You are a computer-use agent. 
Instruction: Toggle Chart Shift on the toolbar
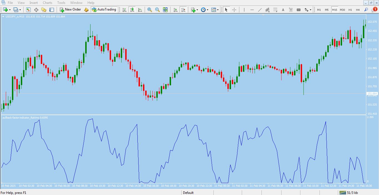[x=183, y=10]
